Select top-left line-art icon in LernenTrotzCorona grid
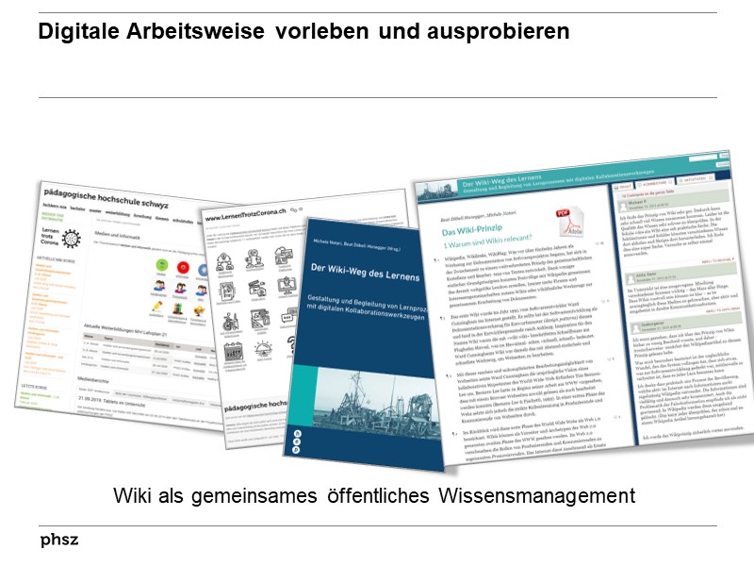The image size is (754, 566). tap(225, 258)
